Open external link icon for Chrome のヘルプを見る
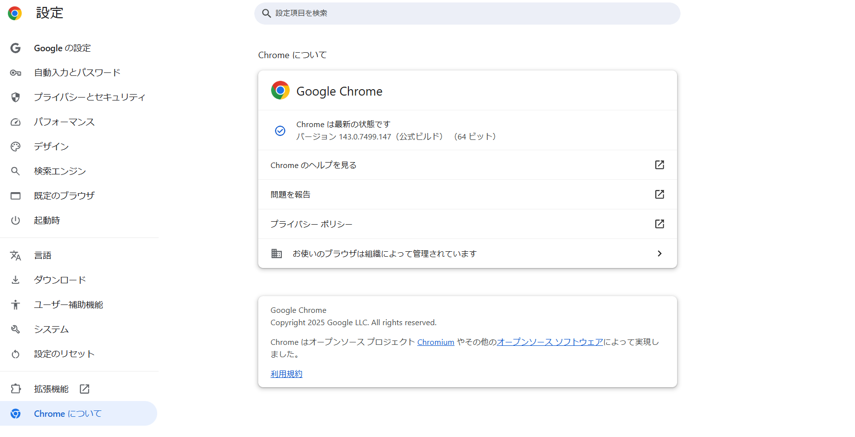 (659, 165)
